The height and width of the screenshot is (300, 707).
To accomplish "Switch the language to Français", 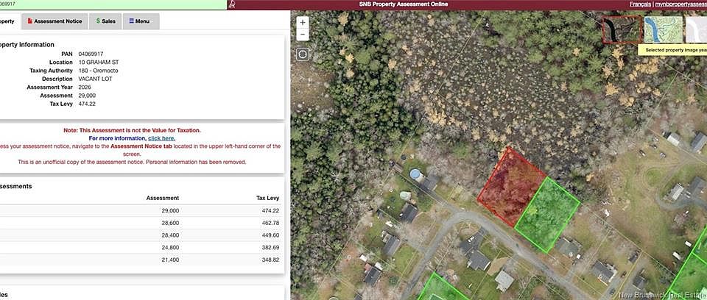I will coord(640,4).
